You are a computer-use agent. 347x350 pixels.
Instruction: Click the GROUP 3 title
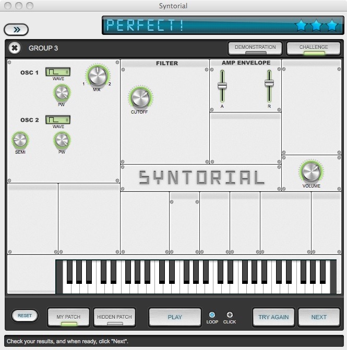pos(43,48)
